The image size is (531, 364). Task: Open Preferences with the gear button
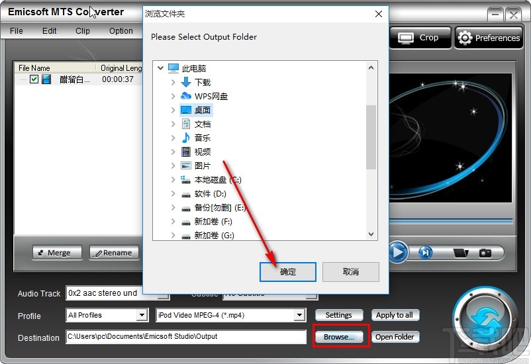click(x=489, y=38)
